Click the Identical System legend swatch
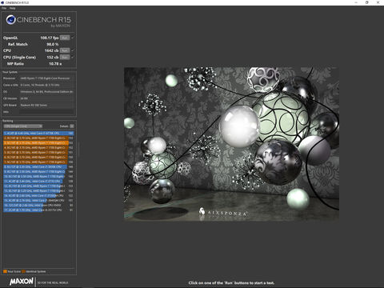 click(x=23, y=271)
